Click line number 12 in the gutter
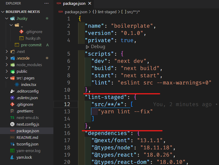The image size is (219, 165). pos(67,104)
